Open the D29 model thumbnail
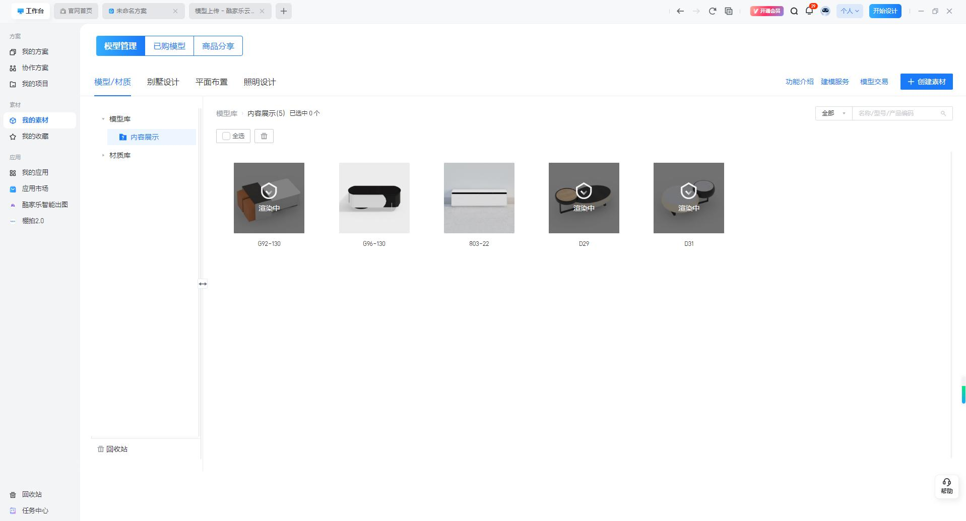The image size is (966, 521). coord(584,198)
